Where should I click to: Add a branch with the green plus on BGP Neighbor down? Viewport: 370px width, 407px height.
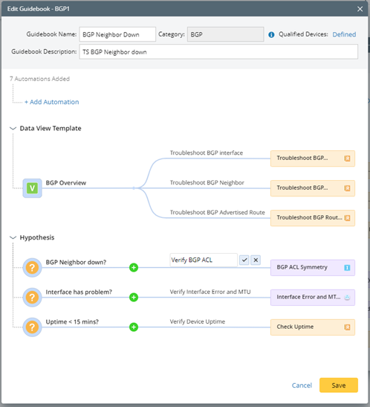pyautogui.click(x=134, y=268)
